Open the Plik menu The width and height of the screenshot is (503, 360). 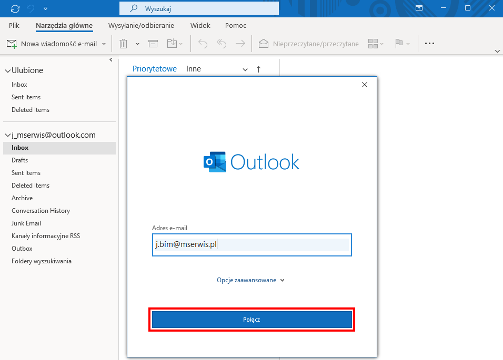coord(14,25)
